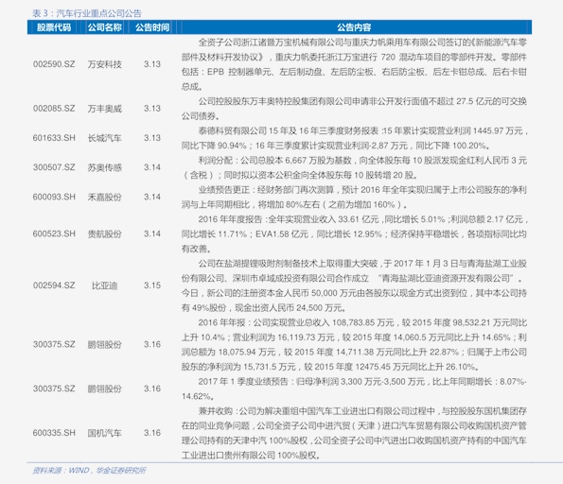Screen dimensions: 563x484
Task: Click the announcement beginning 公司控股股东万丰奥特控股集团
Action: coord(354,109)
